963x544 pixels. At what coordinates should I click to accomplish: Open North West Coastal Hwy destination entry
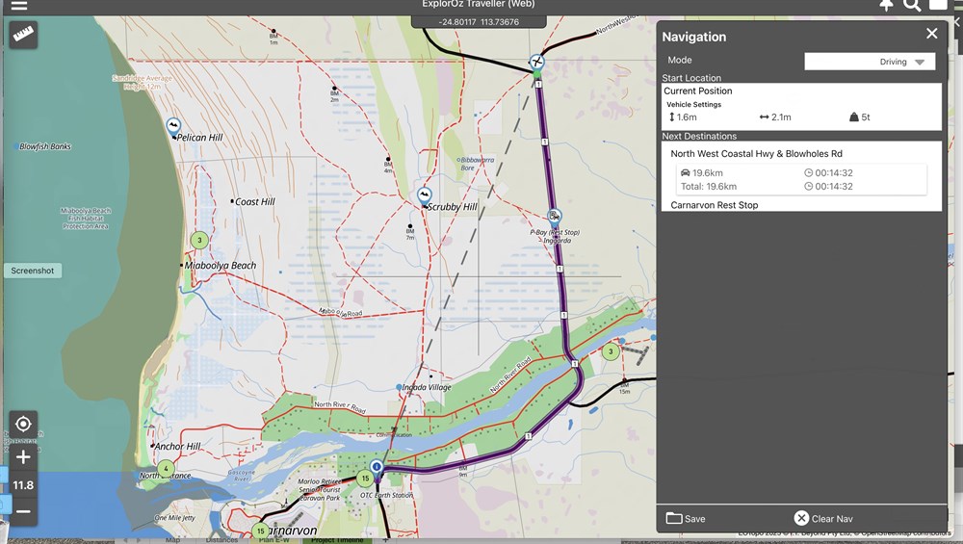756,154
